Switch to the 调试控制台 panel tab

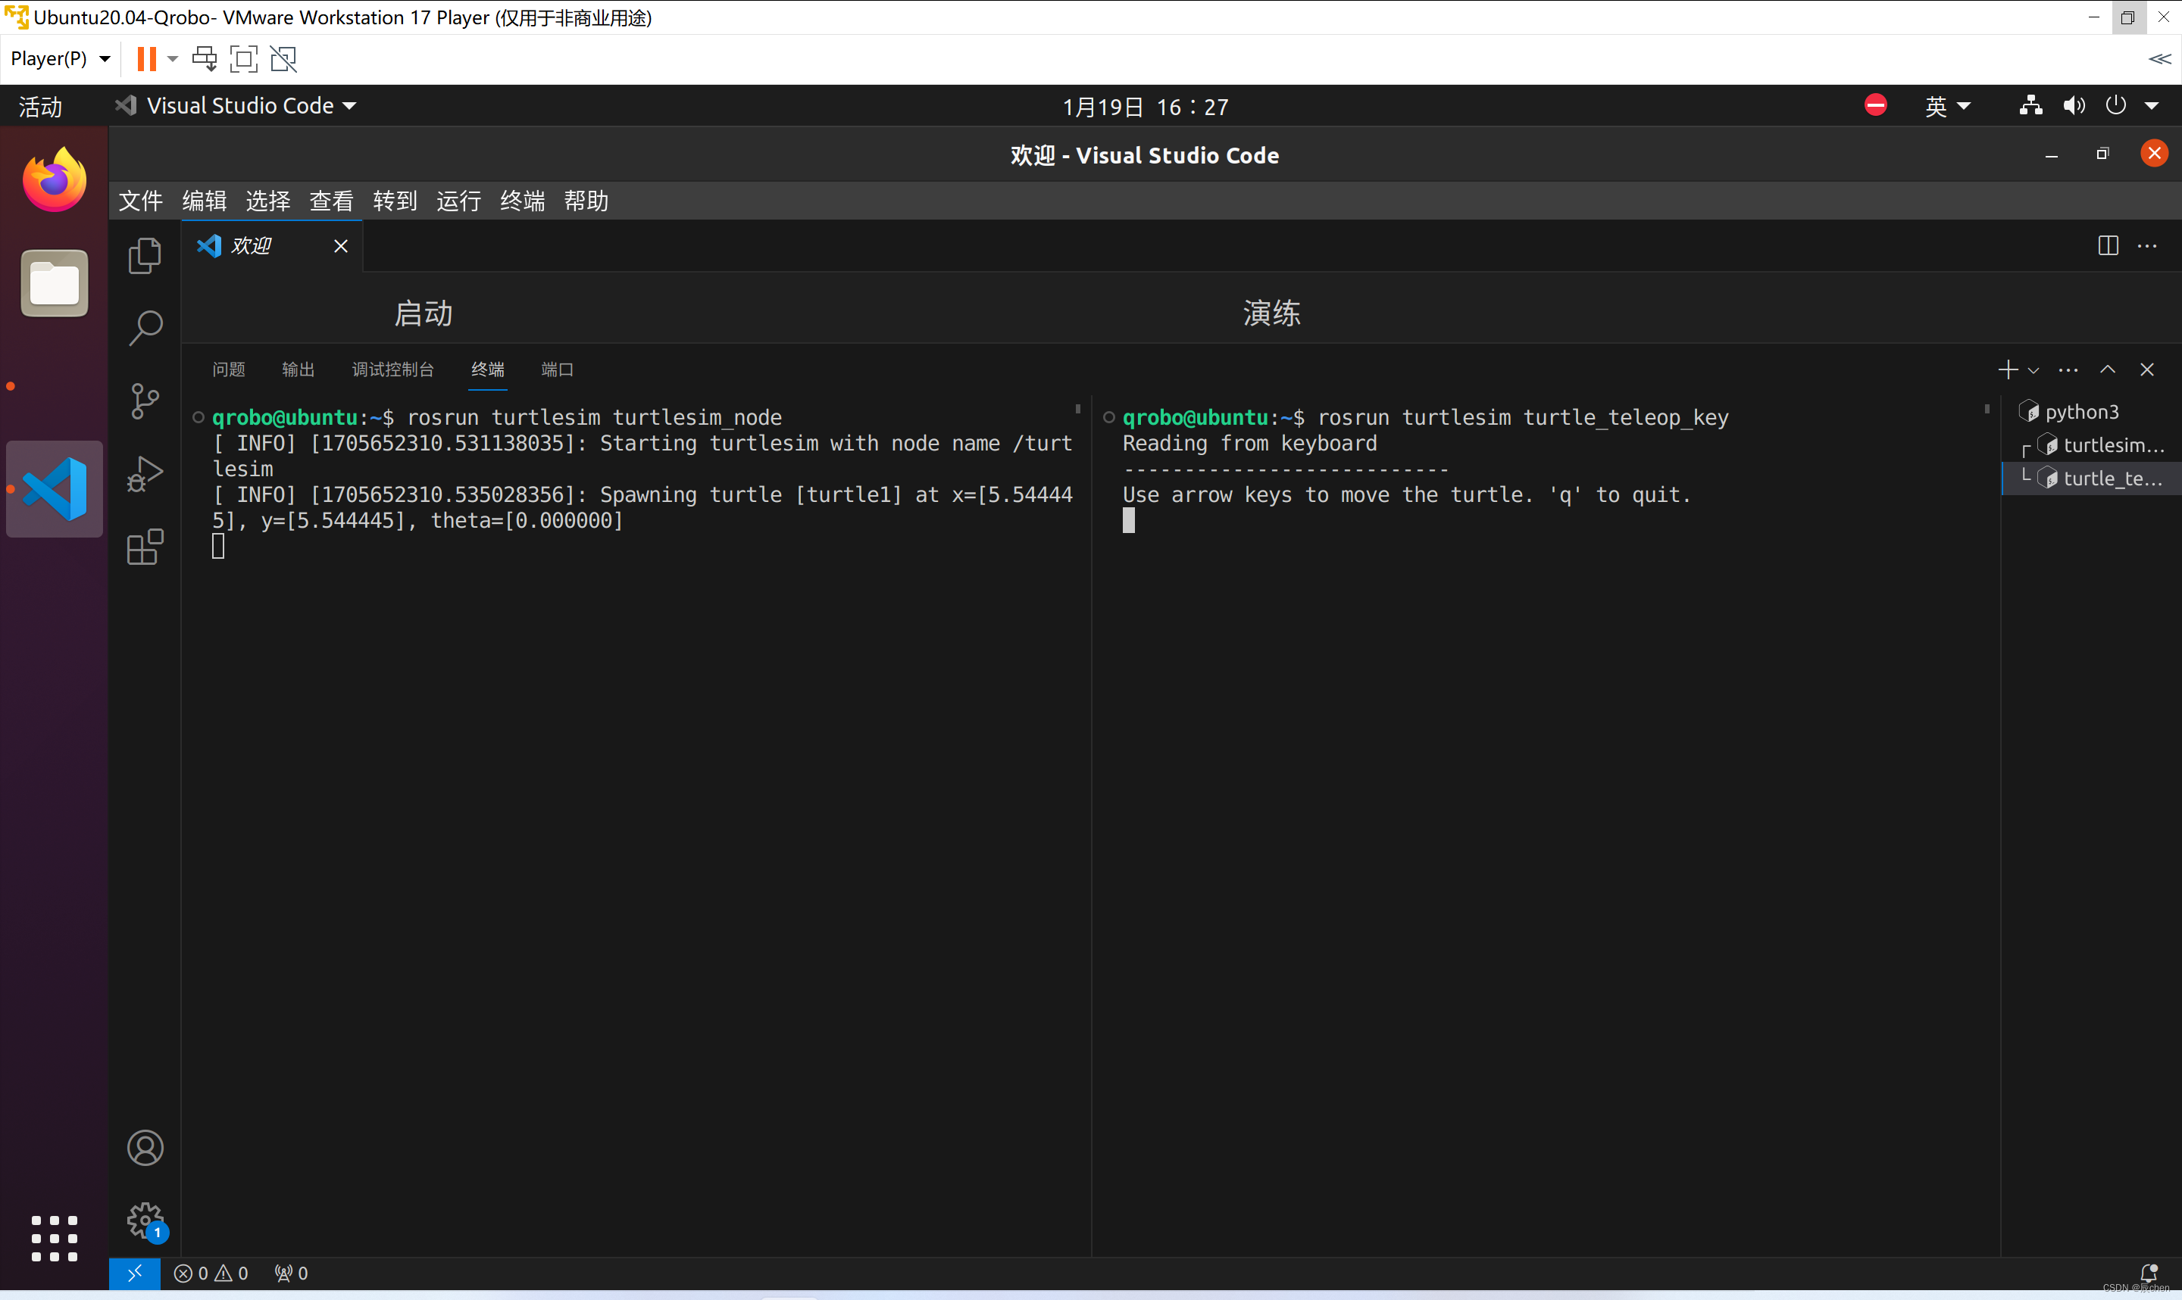pos(392,369)
